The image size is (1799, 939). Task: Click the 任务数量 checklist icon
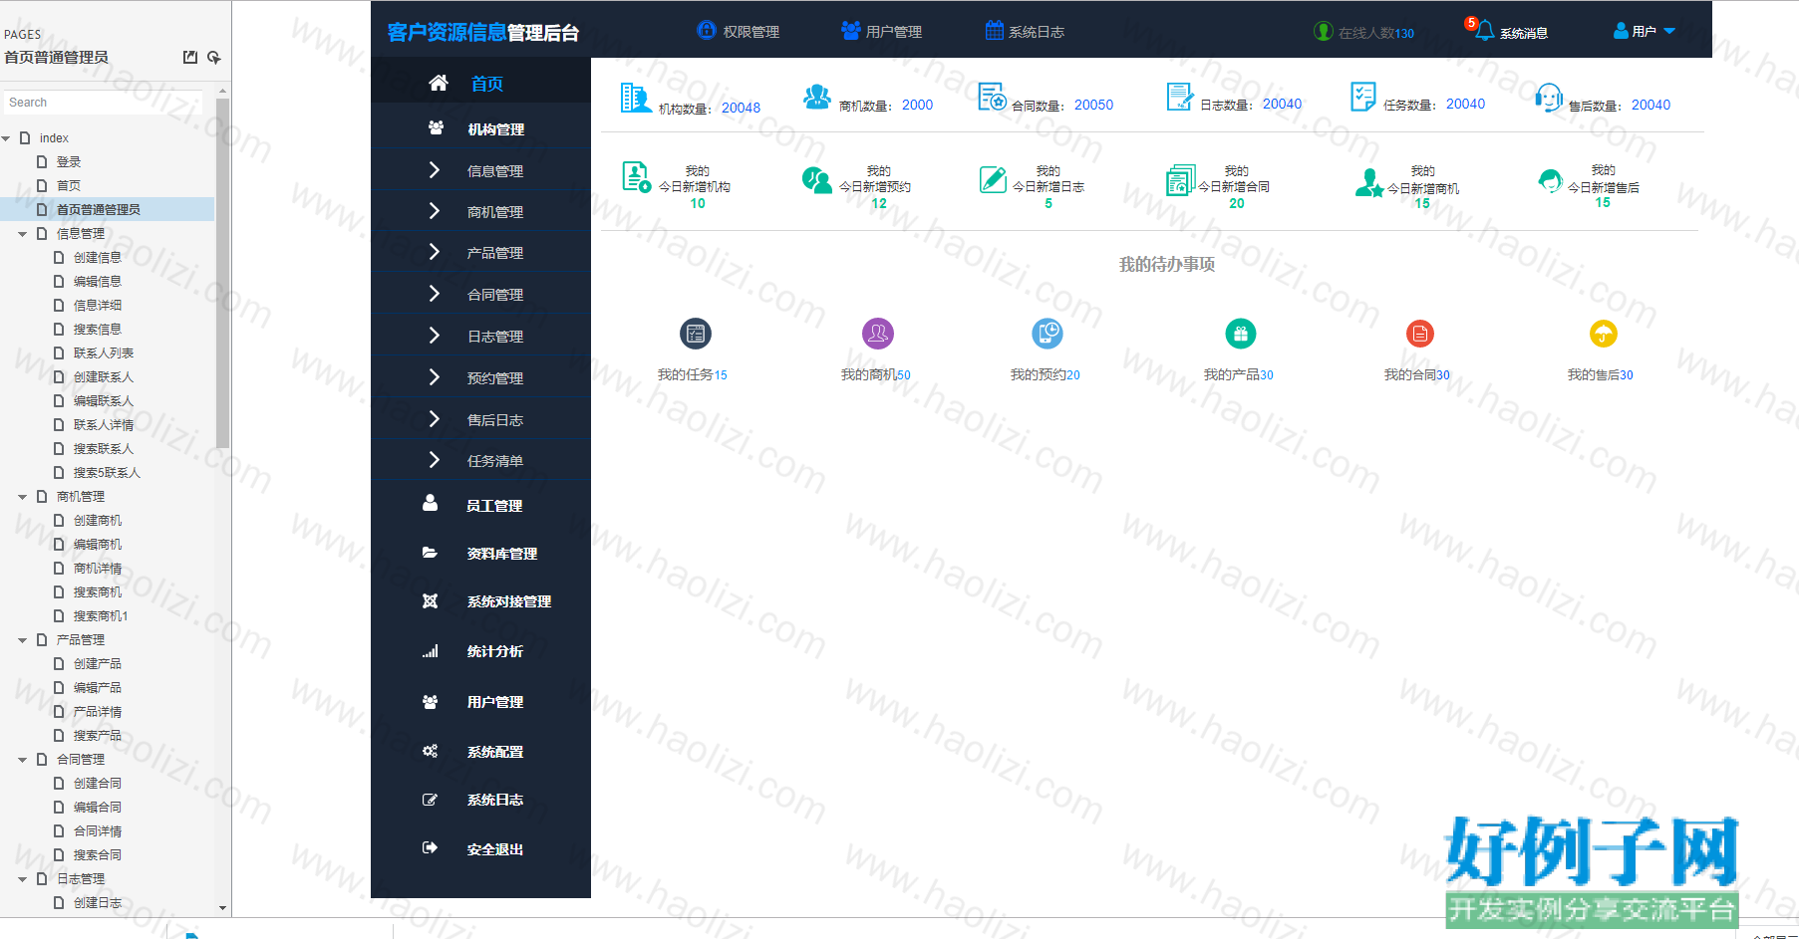pos(1362,97)
